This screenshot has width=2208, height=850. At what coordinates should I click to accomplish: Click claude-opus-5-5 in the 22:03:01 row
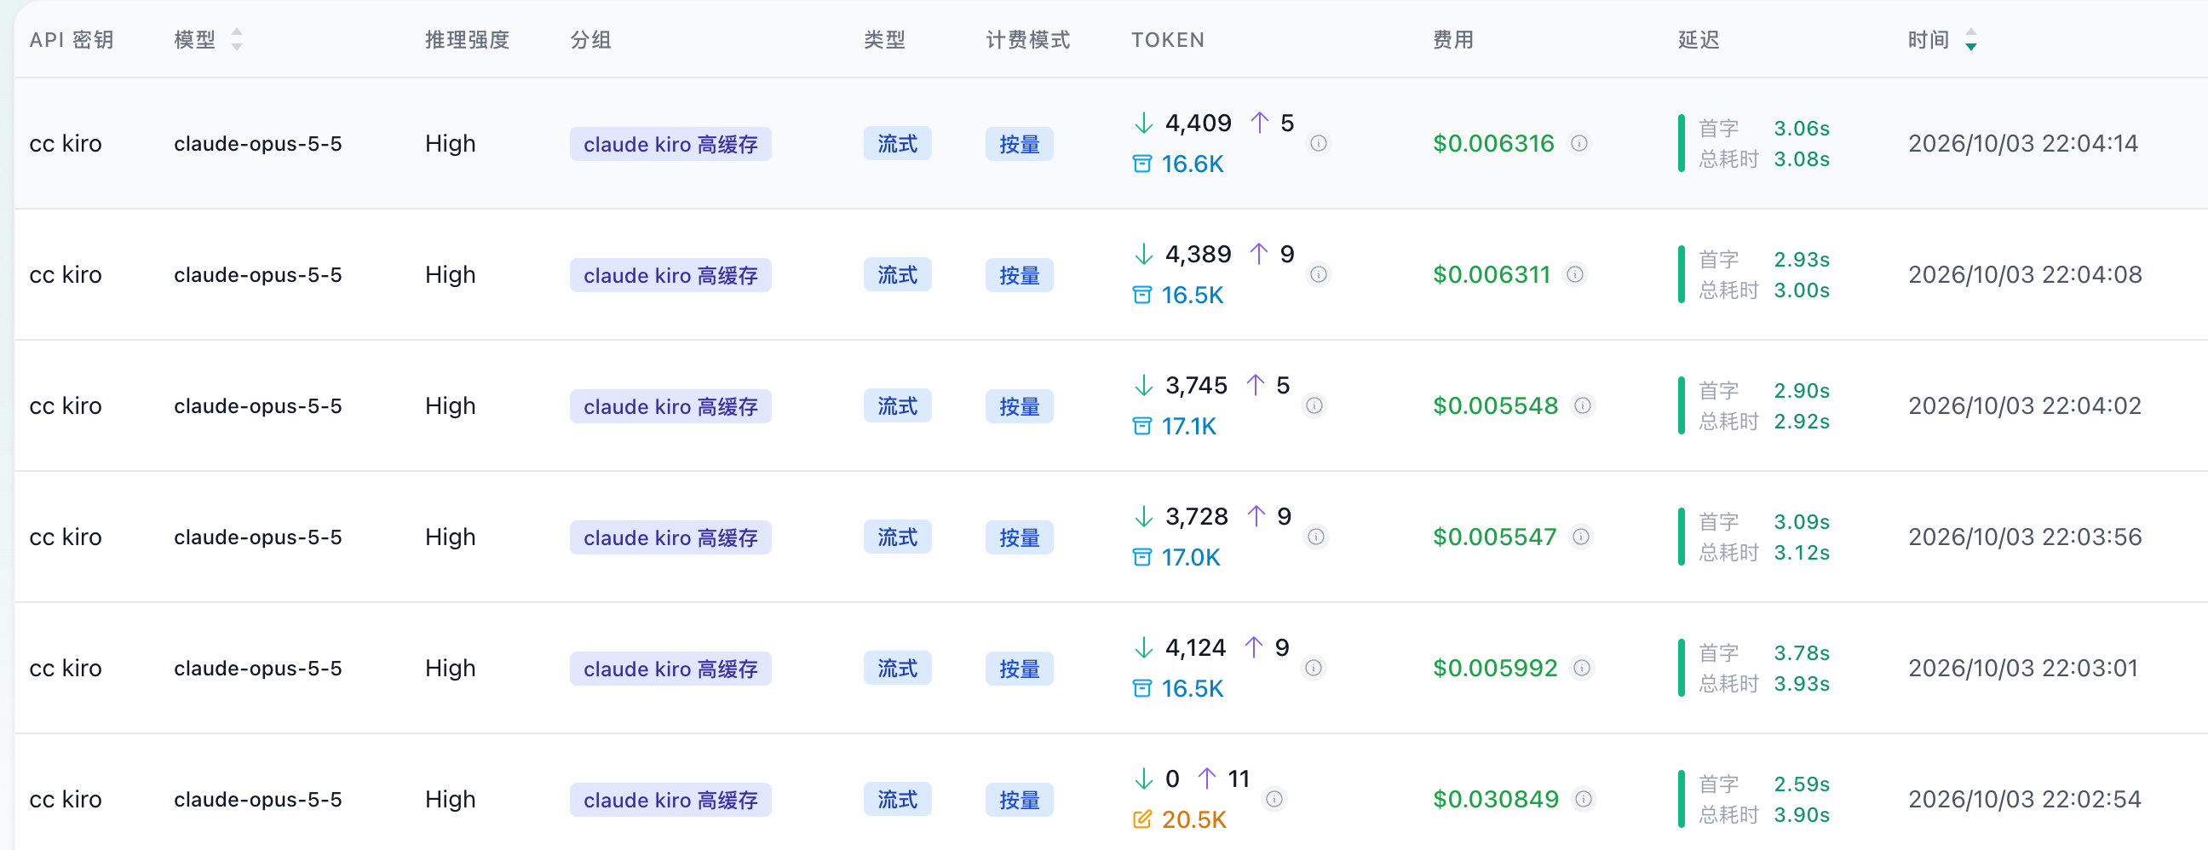pyautogui.click(x=258, y=668)
